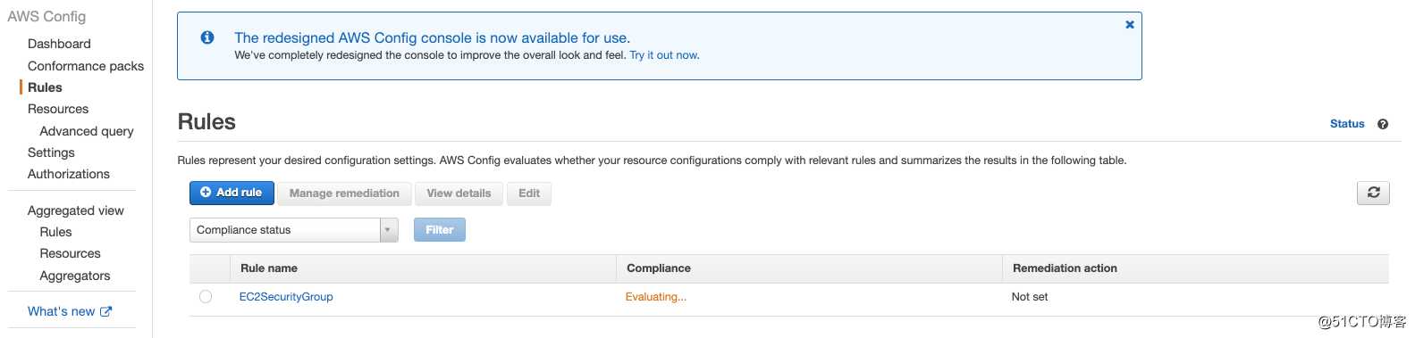Expand the Compliance status dropdown arrow
This screenshot has height=338, width=1415.
coord(388,230)
